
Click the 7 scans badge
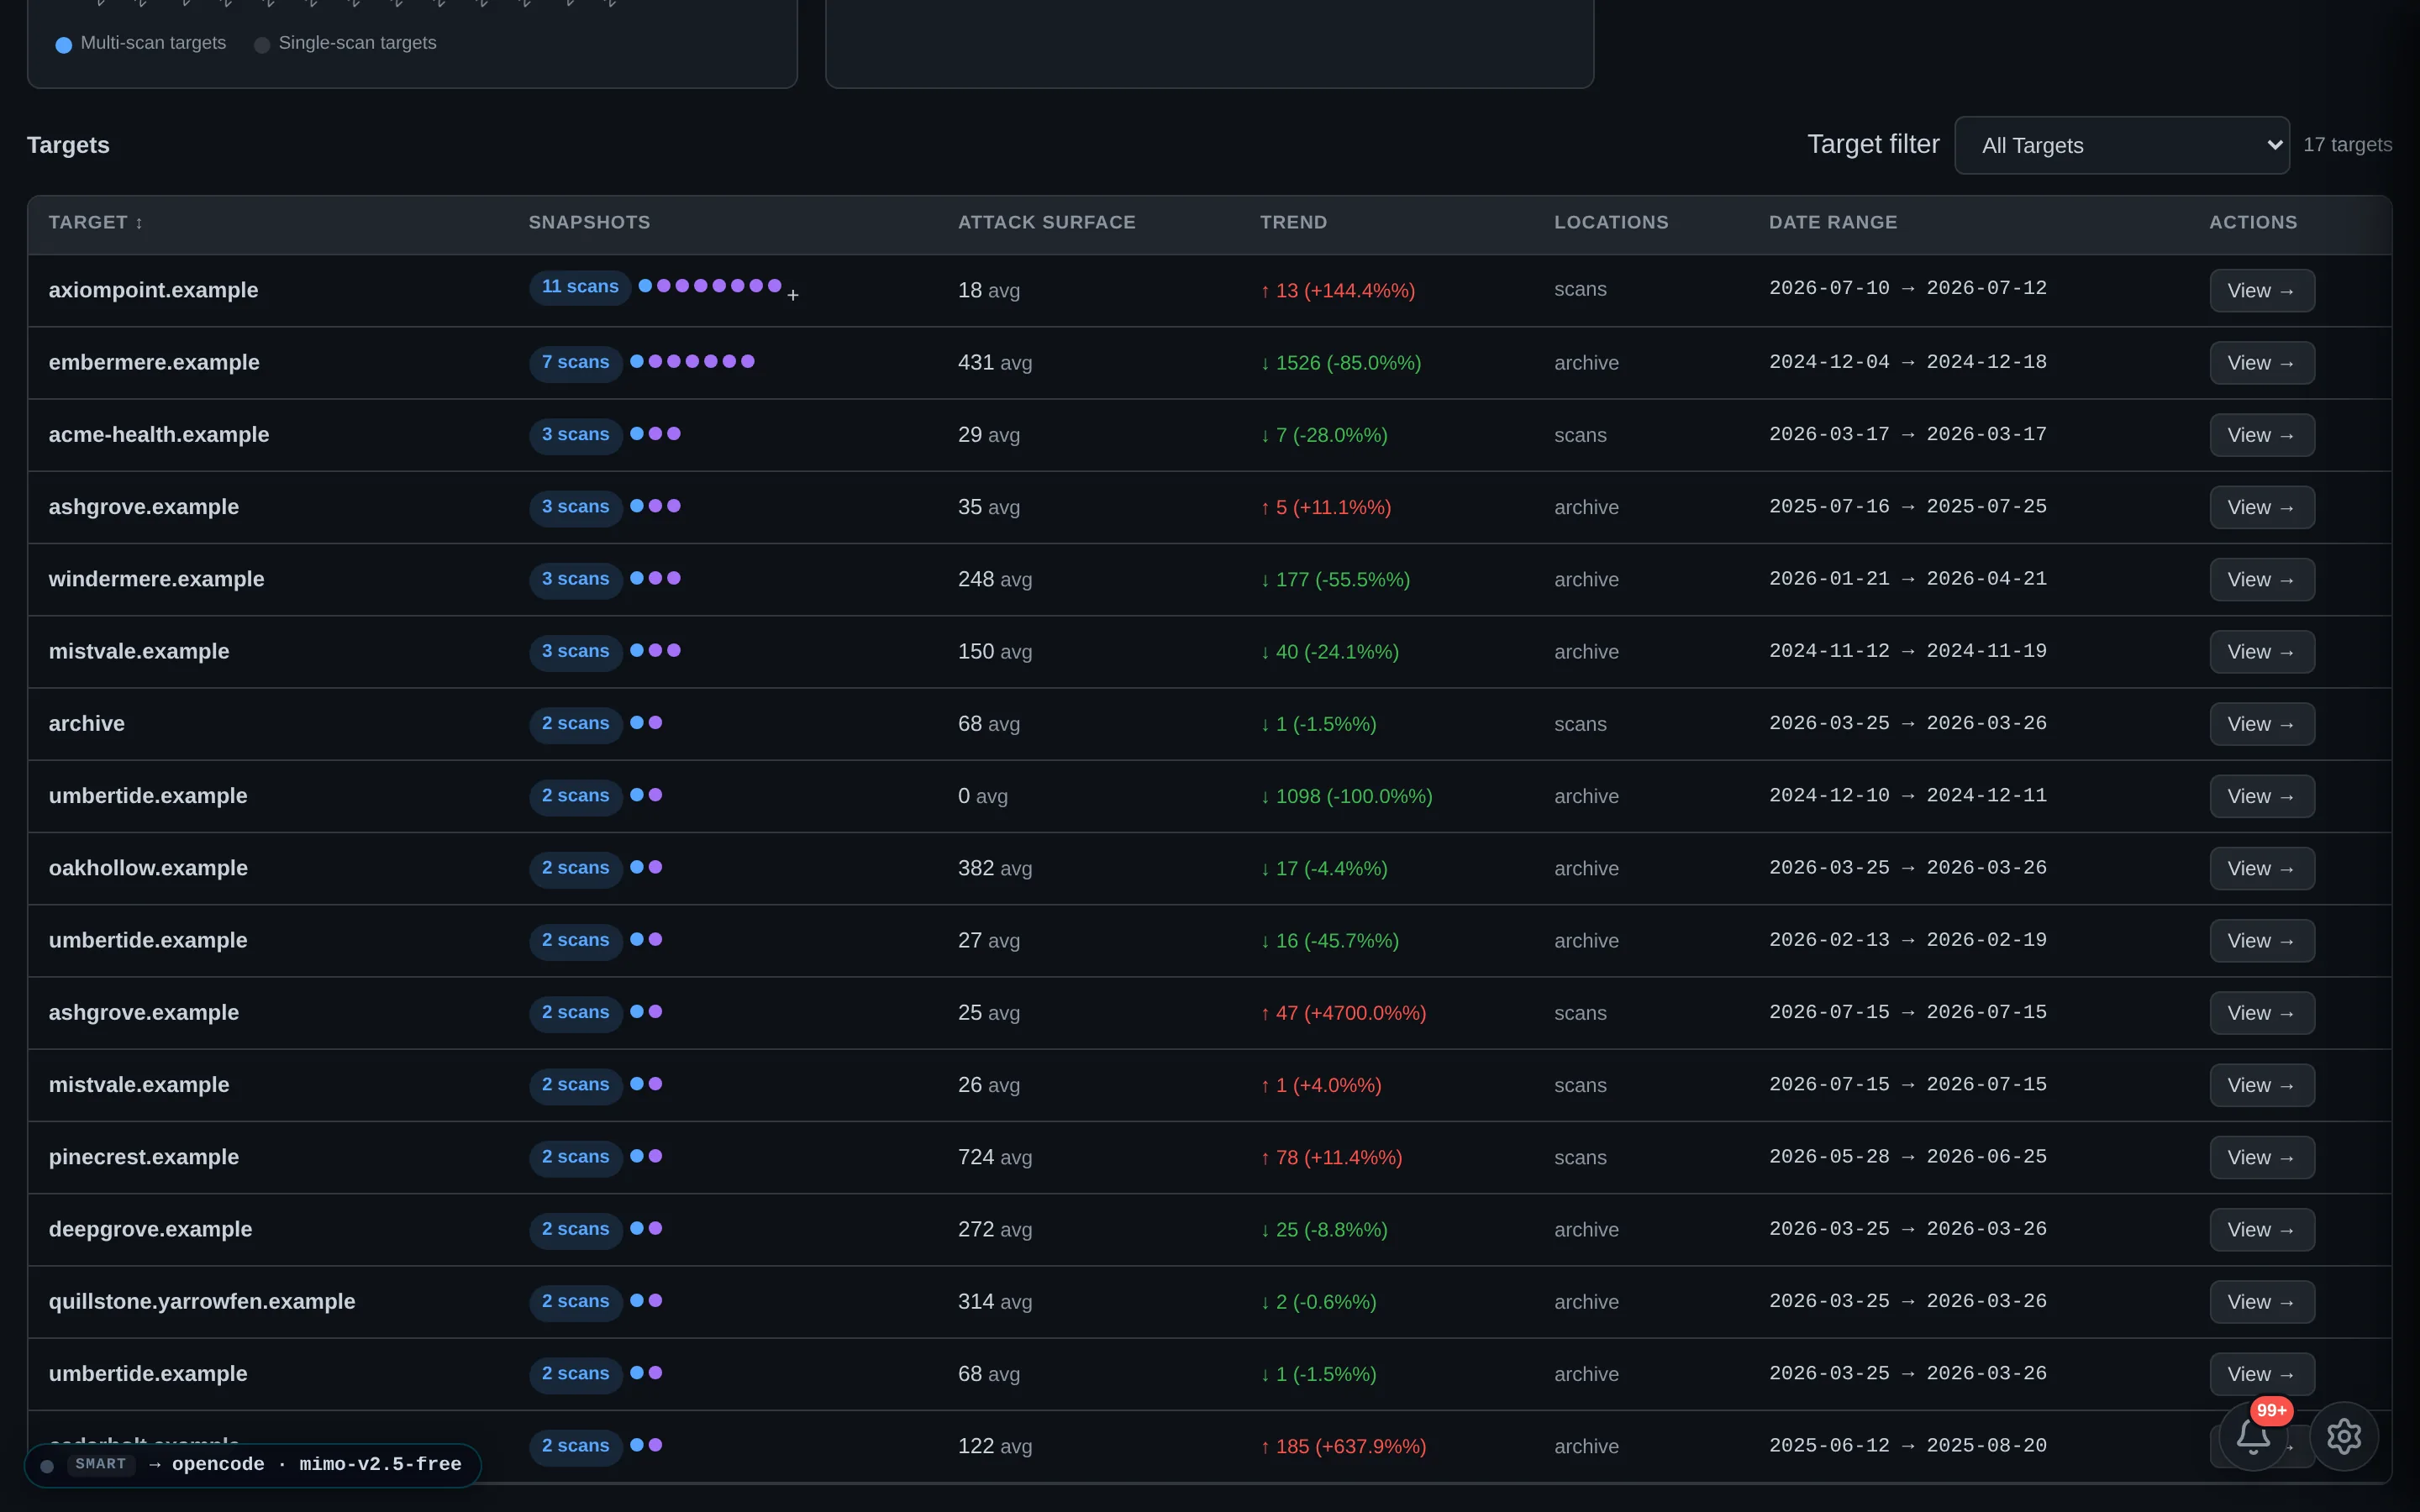tap(576, 362)
